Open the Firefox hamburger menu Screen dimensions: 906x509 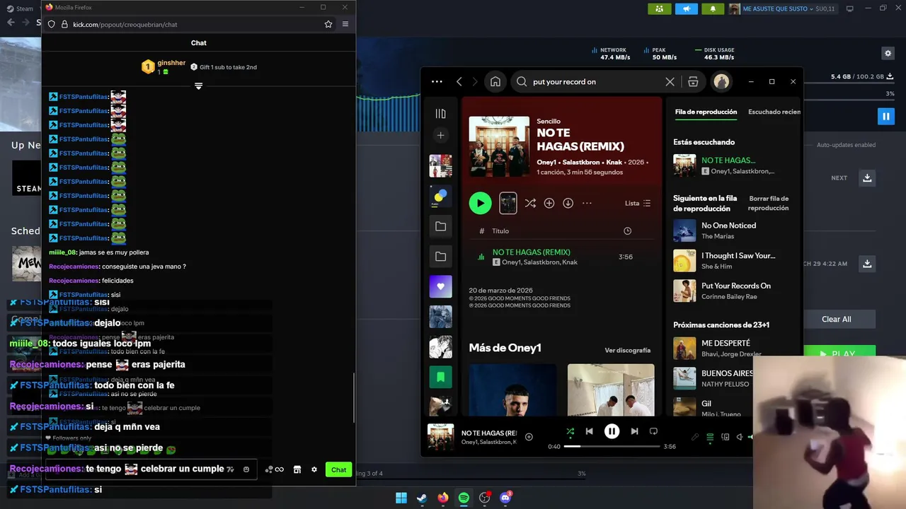pyautogui.click(x=345, y=24)
